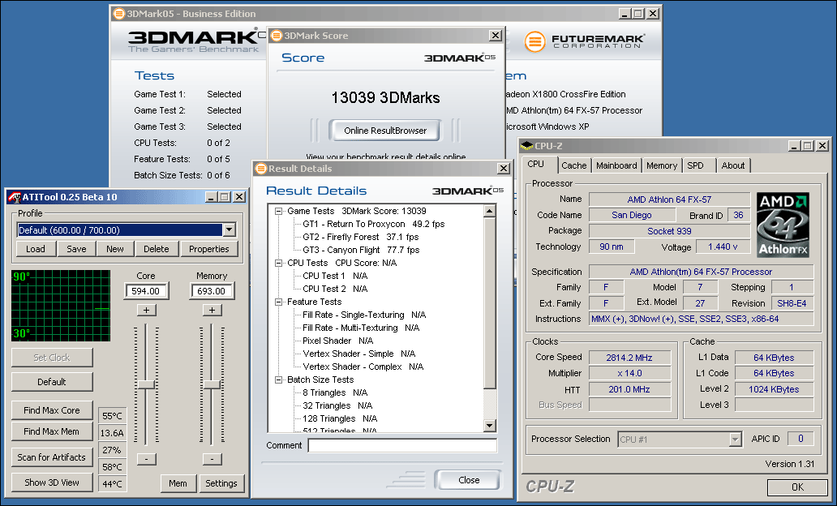The image size is (837, 506).
Task: Select the GT1 - Return To Proxycon row
Action: tap(373, 224)
